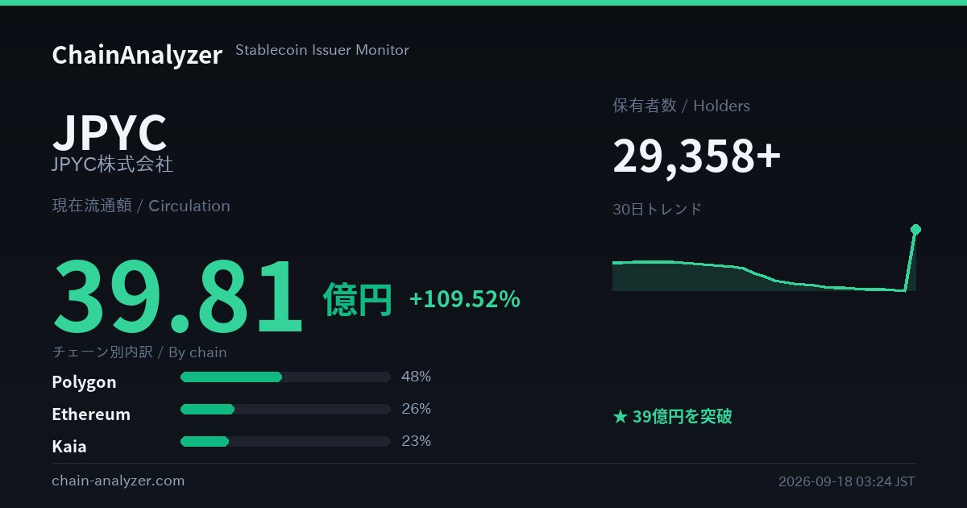Click the 現在流通額 / Circulation label
Image resolution: width=967 pixels, height=508 pixels.
pyautogui.click(x=141, y=206)
